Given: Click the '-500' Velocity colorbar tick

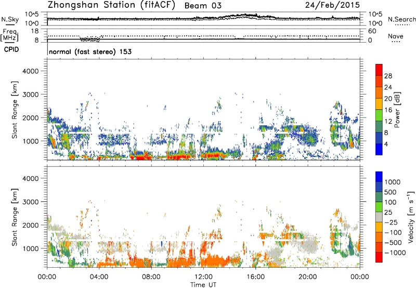Looking at the screenshot, I should (x=393, y=242).
